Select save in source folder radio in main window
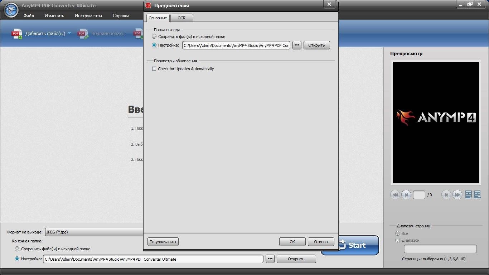Viewport: 489px width, 275px height. click(x=17, y=249)
